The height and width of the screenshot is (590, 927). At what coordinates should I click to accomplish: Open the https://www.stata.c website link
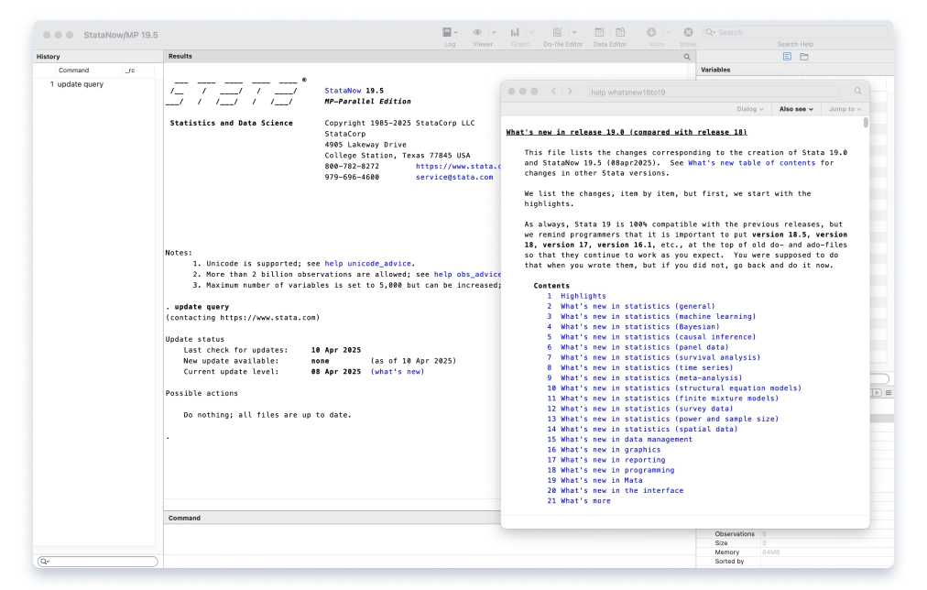pos(458,166)
